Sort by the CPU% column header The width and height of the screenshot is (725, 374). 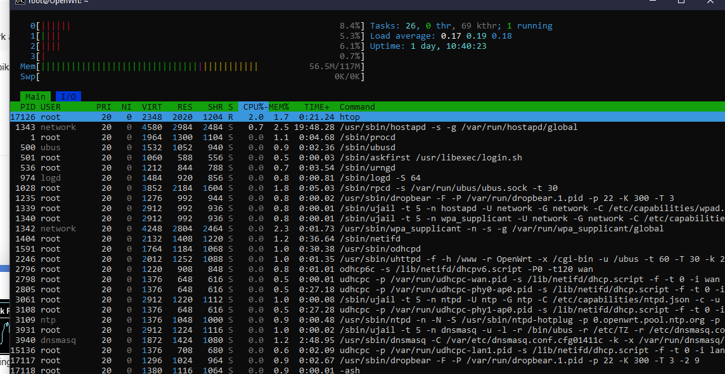point(253,106)
